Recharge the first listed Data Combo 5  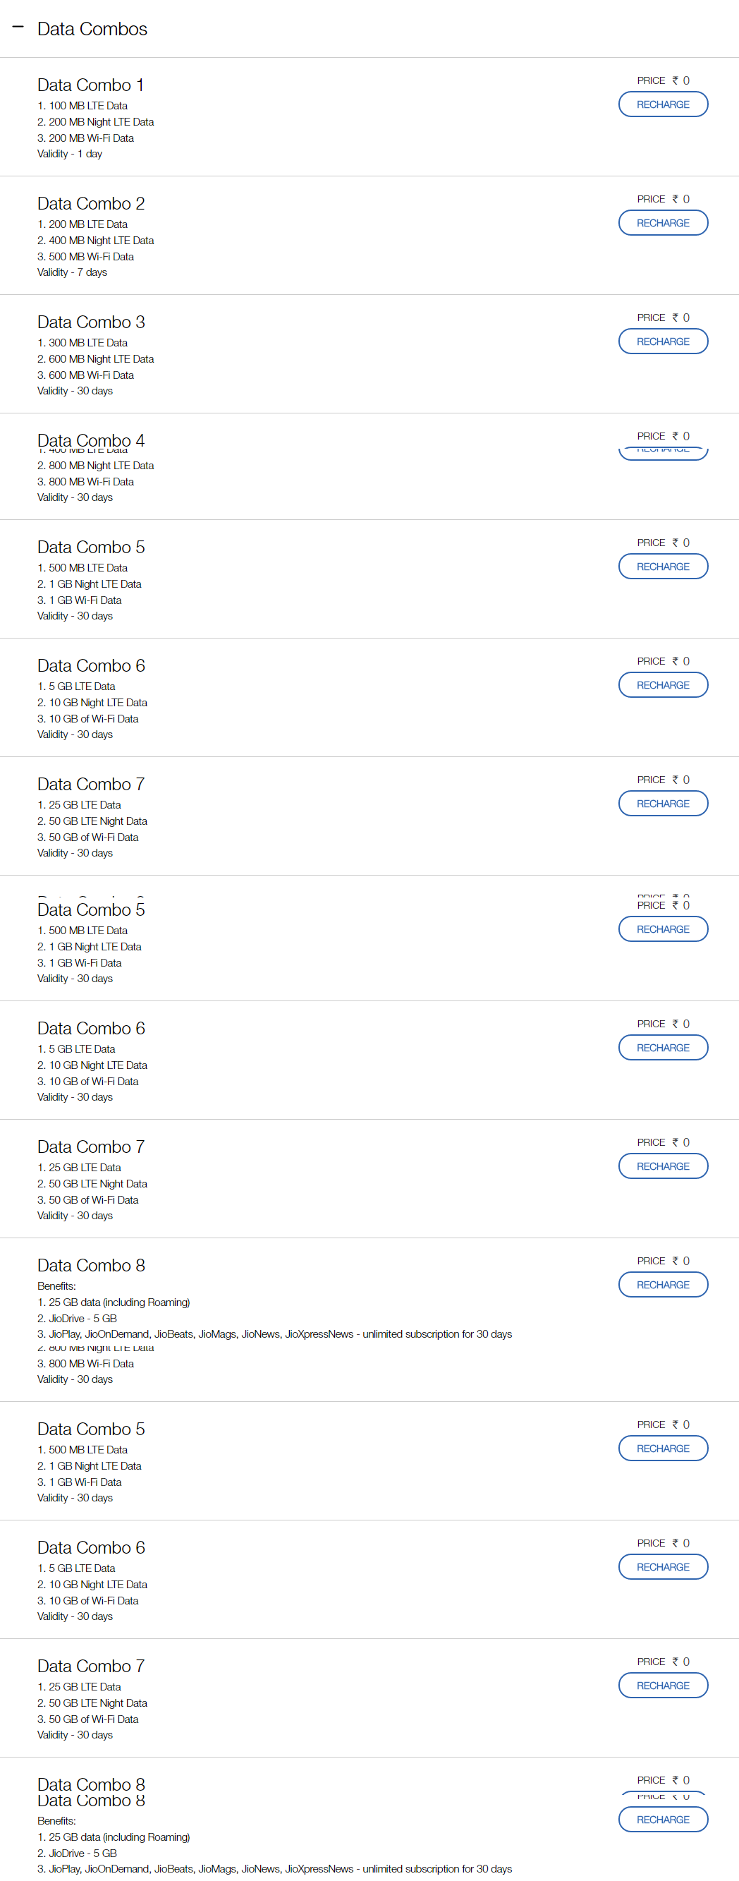[x=662, y=567]
